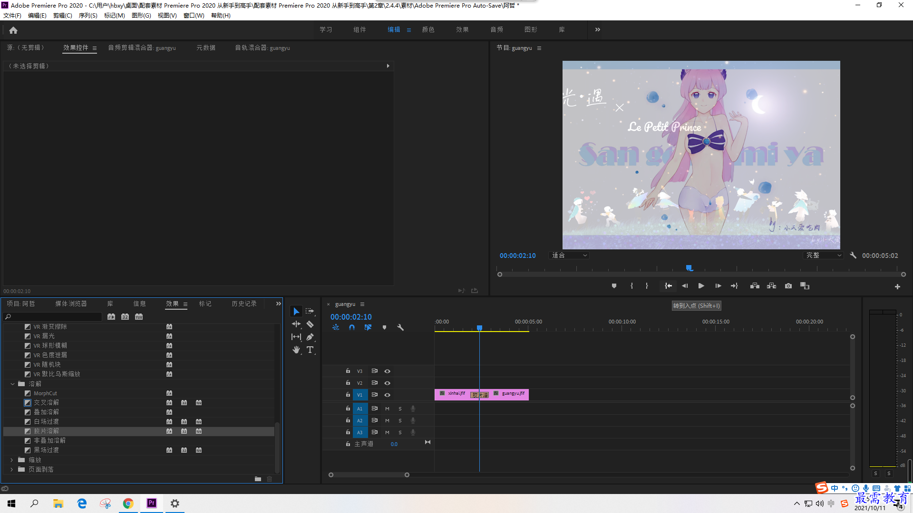Viewport: 913px width, 513px height.
Task: Select the Type tool
Action: 310,350
